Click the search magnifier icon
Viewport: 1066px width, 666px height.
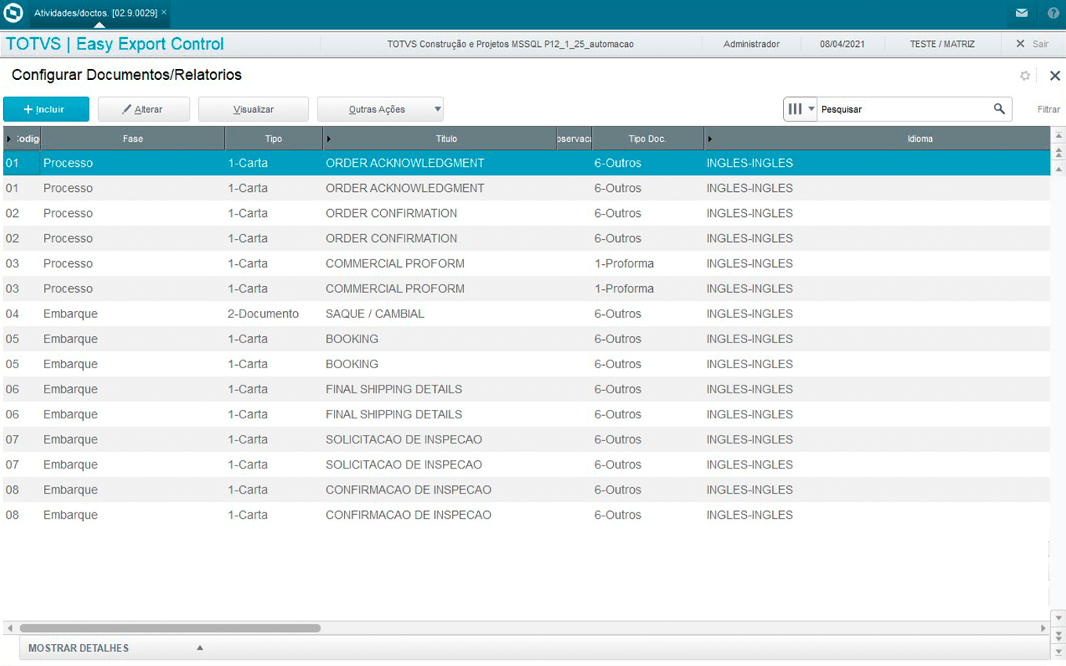point(999,109)
